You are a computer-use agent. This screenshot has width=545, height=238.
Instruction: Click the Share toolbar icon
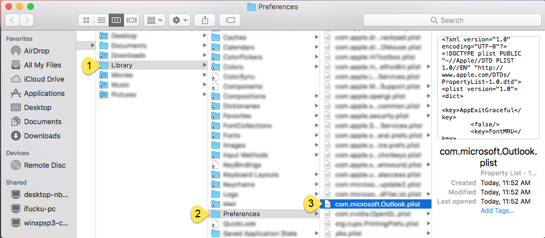(x=205, y=21)
